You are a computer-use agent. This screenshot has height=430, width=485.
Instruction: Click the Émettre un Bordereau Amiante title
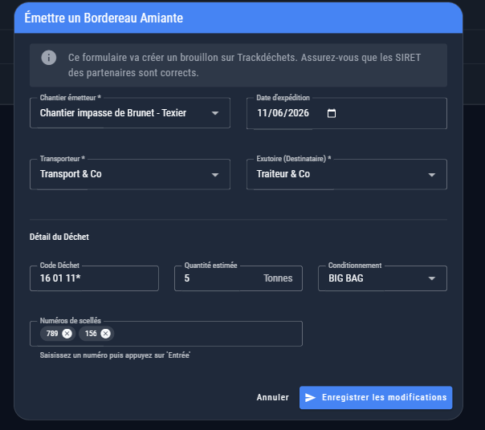[x=104, y=18]
